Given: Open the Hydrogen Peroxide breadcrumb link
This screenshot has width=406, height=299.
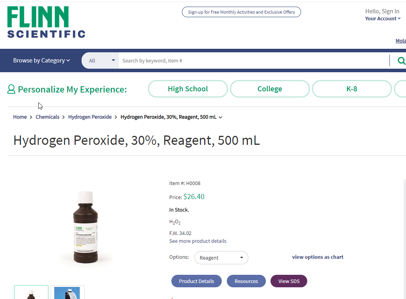Looking at the screenshot, I should tap(90, 117).
